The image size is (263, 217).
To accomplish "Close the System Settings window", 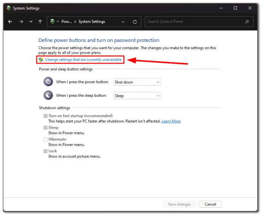I will [x=250, y=8].
